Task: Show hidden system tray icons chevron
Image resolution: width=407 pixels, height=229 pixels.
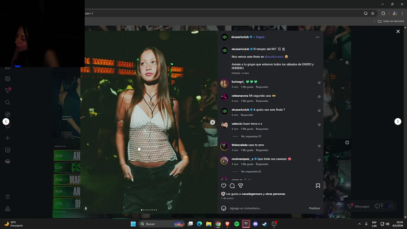Action: [359, 224]
